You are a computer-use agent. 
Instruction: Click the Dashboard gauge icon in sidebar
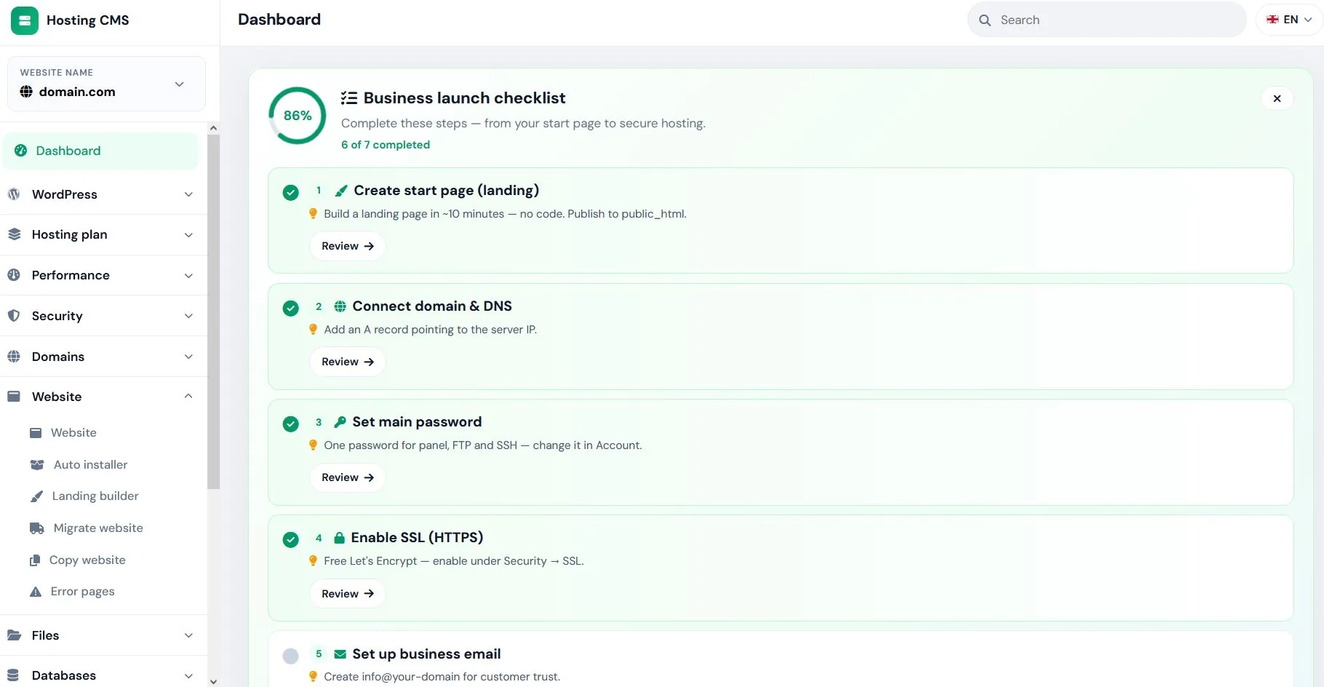[x=21, y=151]
